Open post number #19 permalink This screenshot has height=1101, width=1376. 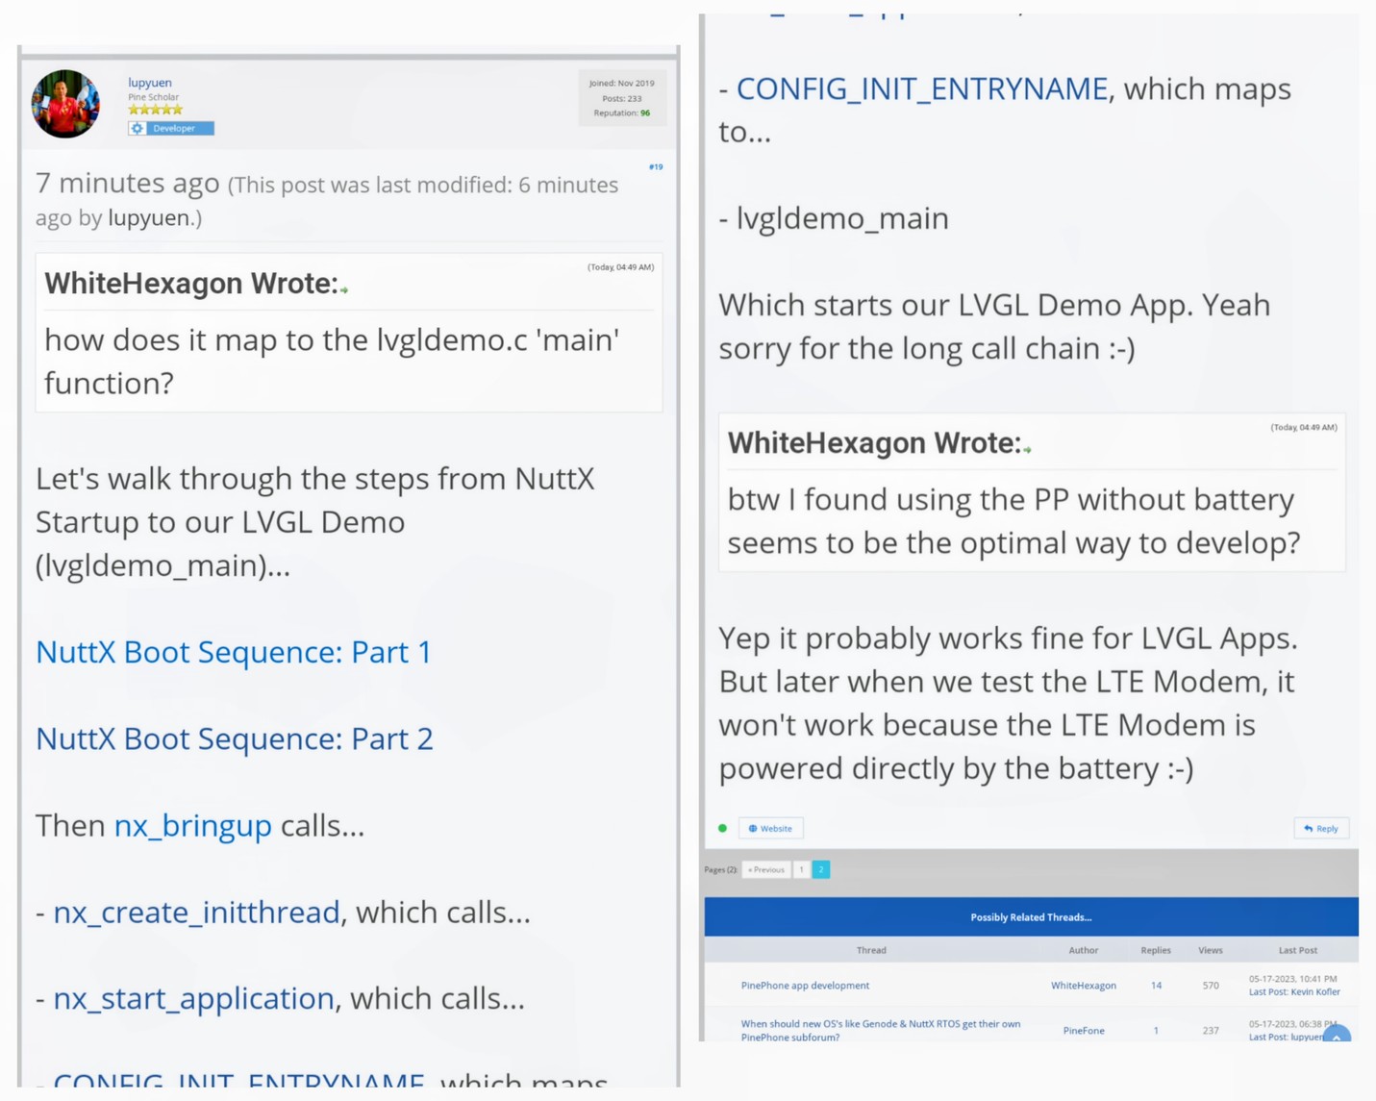pos(655,166)
